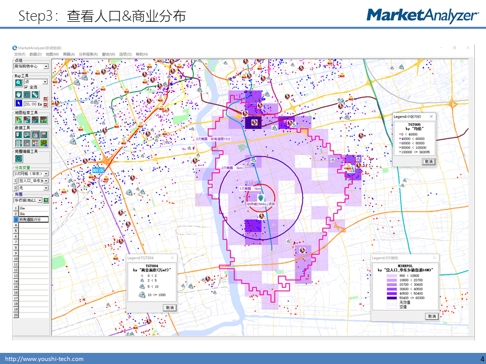Select the ruler measure tool
Viewport: 486px width, 364px height.
35,95
